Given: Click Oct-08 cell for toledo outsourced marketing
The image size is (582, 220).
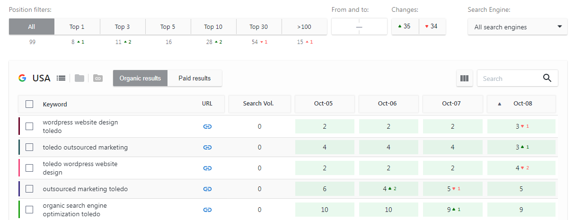Looking at the screenshot, I should [x=521, y=147].
